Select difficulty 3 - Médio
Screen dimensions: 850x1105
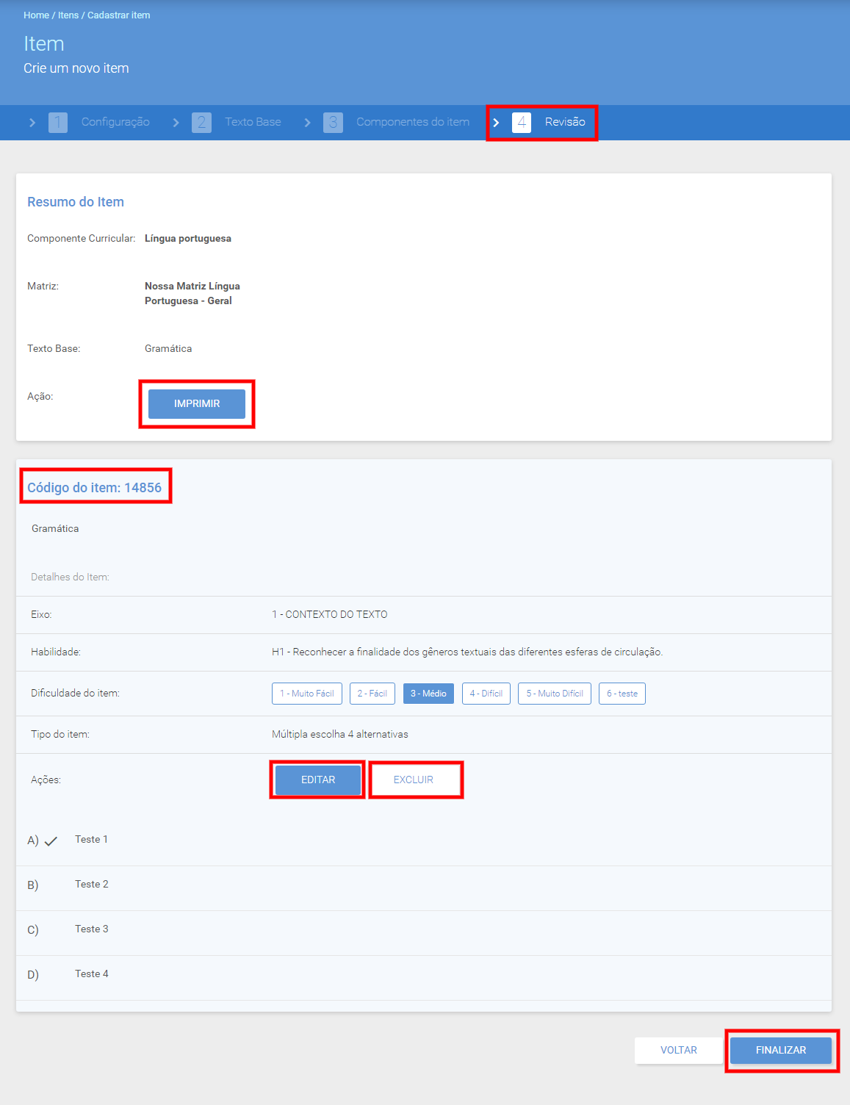tap(428, 694)
